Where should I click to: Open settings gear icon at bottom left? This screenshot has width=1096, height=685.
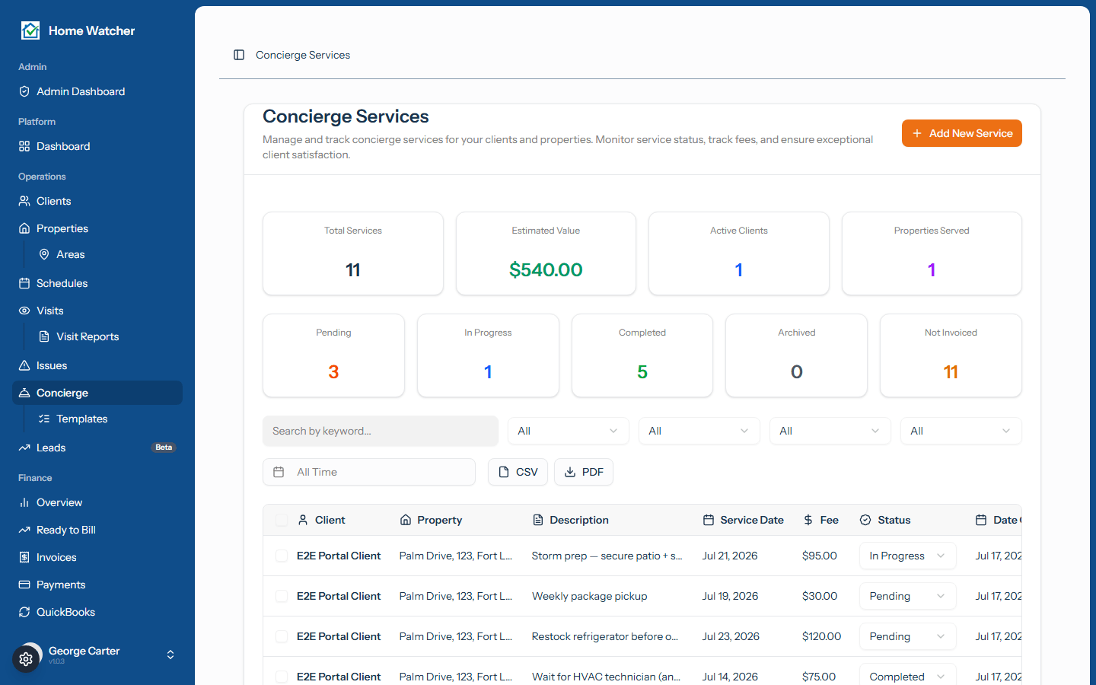26,659
